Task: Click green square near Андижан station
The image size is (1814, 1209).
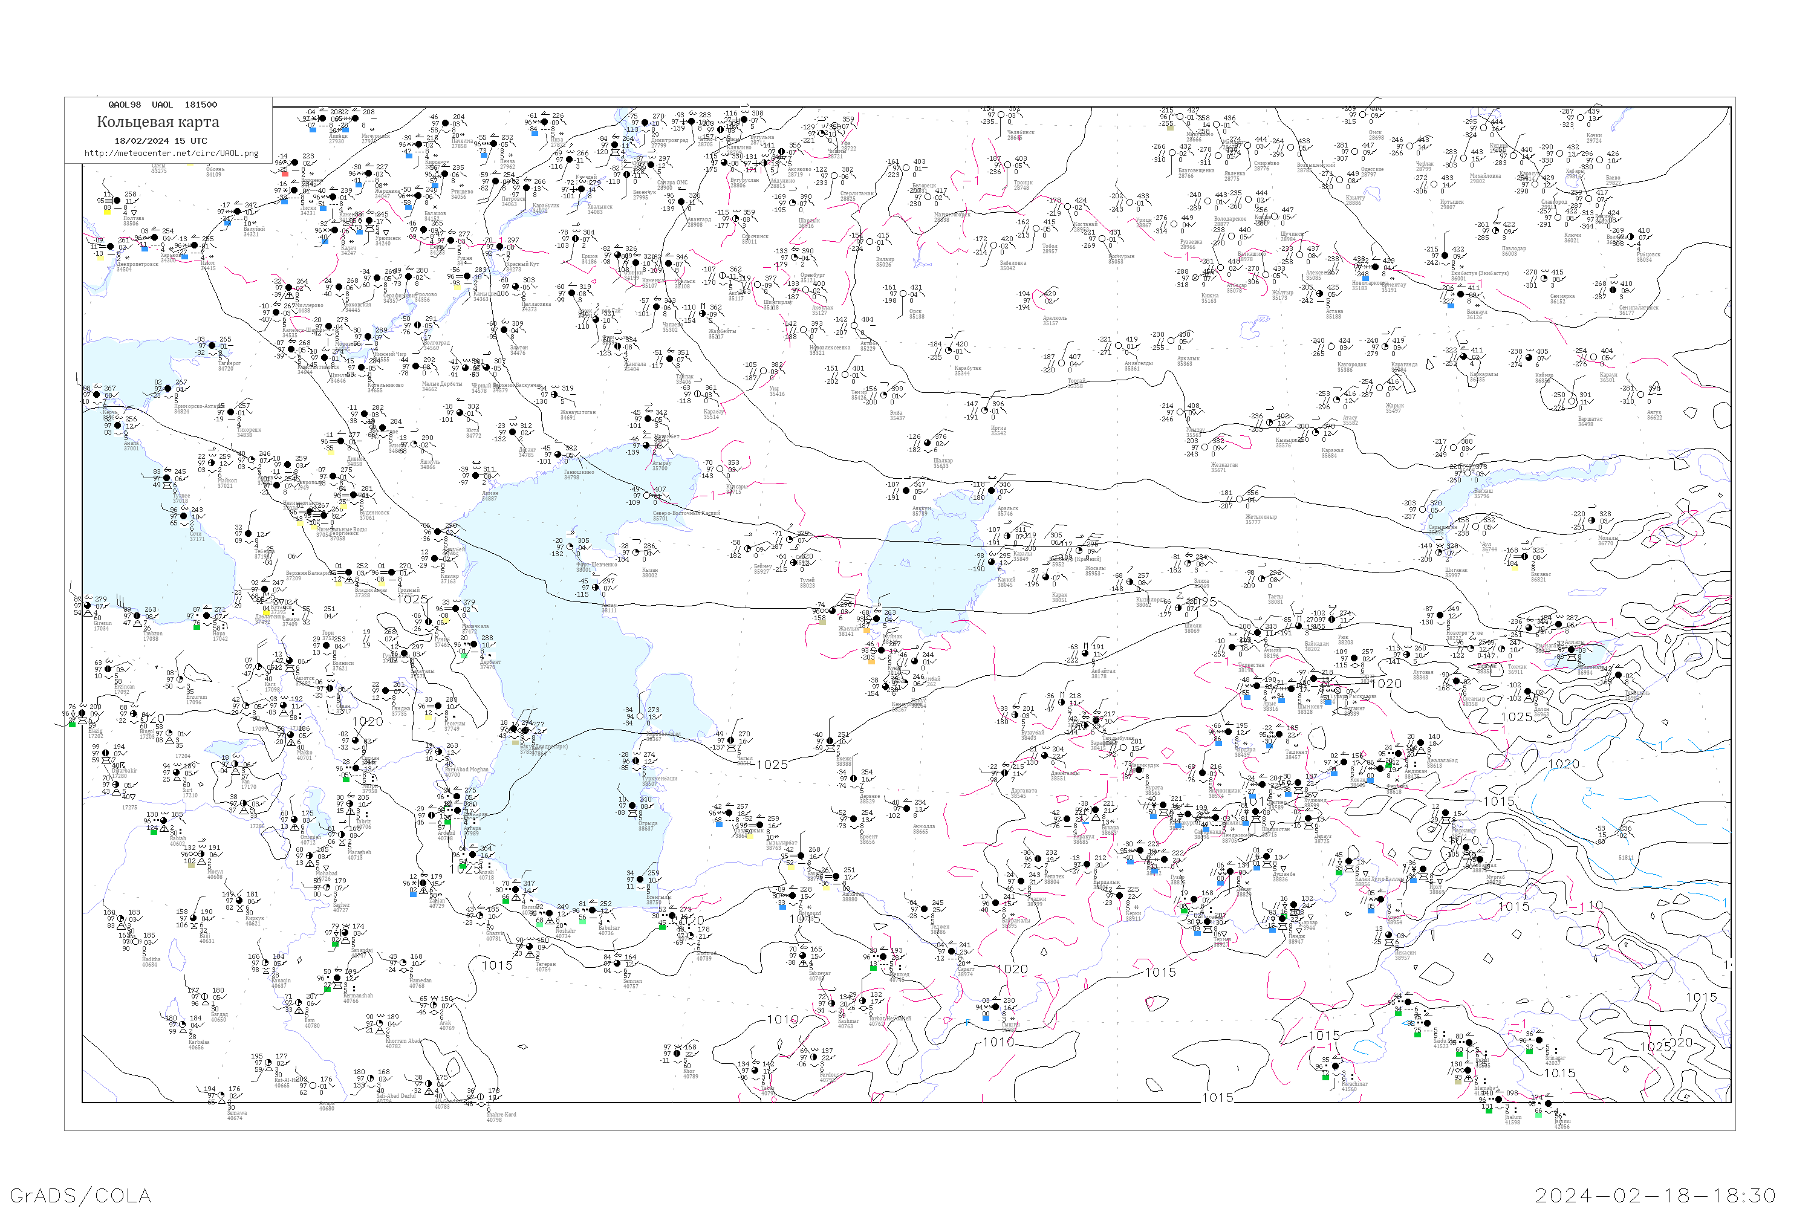Action: pos(1389,767)
